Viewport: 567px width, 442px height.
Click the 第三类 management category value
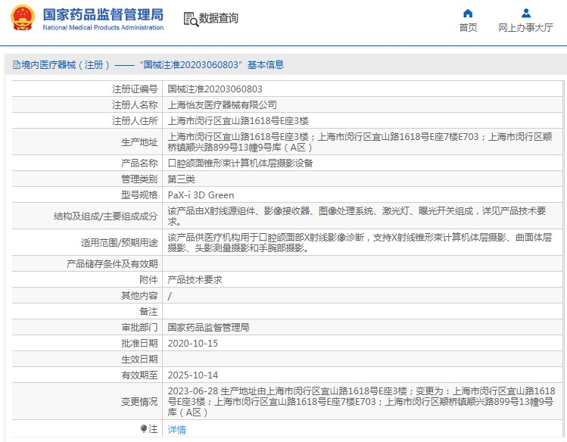(x=181, y=179)
